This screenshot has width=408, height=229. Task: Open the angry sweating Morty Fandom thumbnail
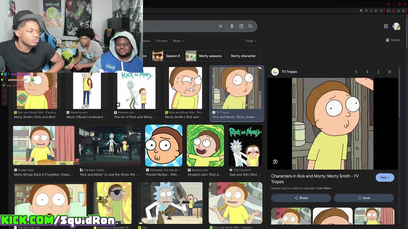(186, 88)
